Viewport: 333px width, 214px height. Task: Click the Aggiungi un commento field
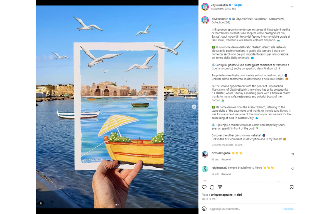click(244, 209)
